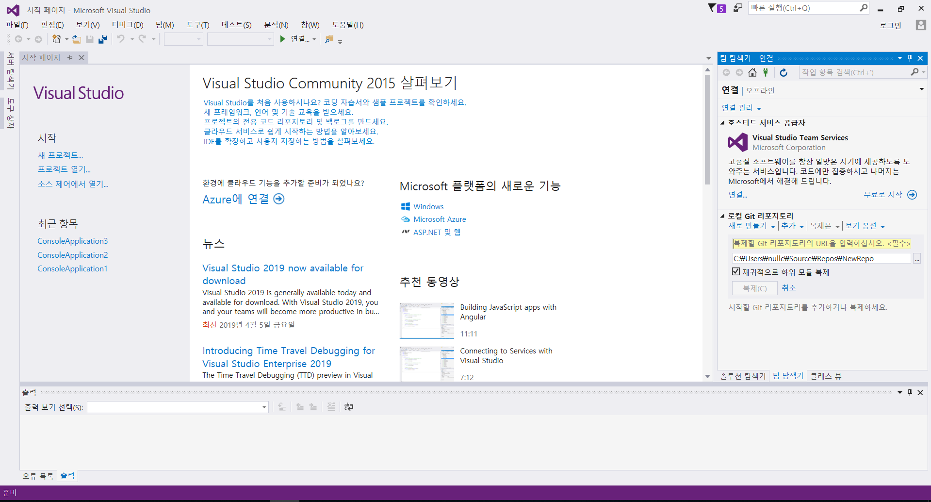This screenshot has width=931, height=502.
Task: Toggle word wrap in Output panel
Action: [x=349, y=407]
